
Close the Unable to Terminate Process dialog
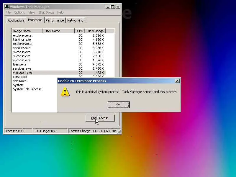[177, 81]
